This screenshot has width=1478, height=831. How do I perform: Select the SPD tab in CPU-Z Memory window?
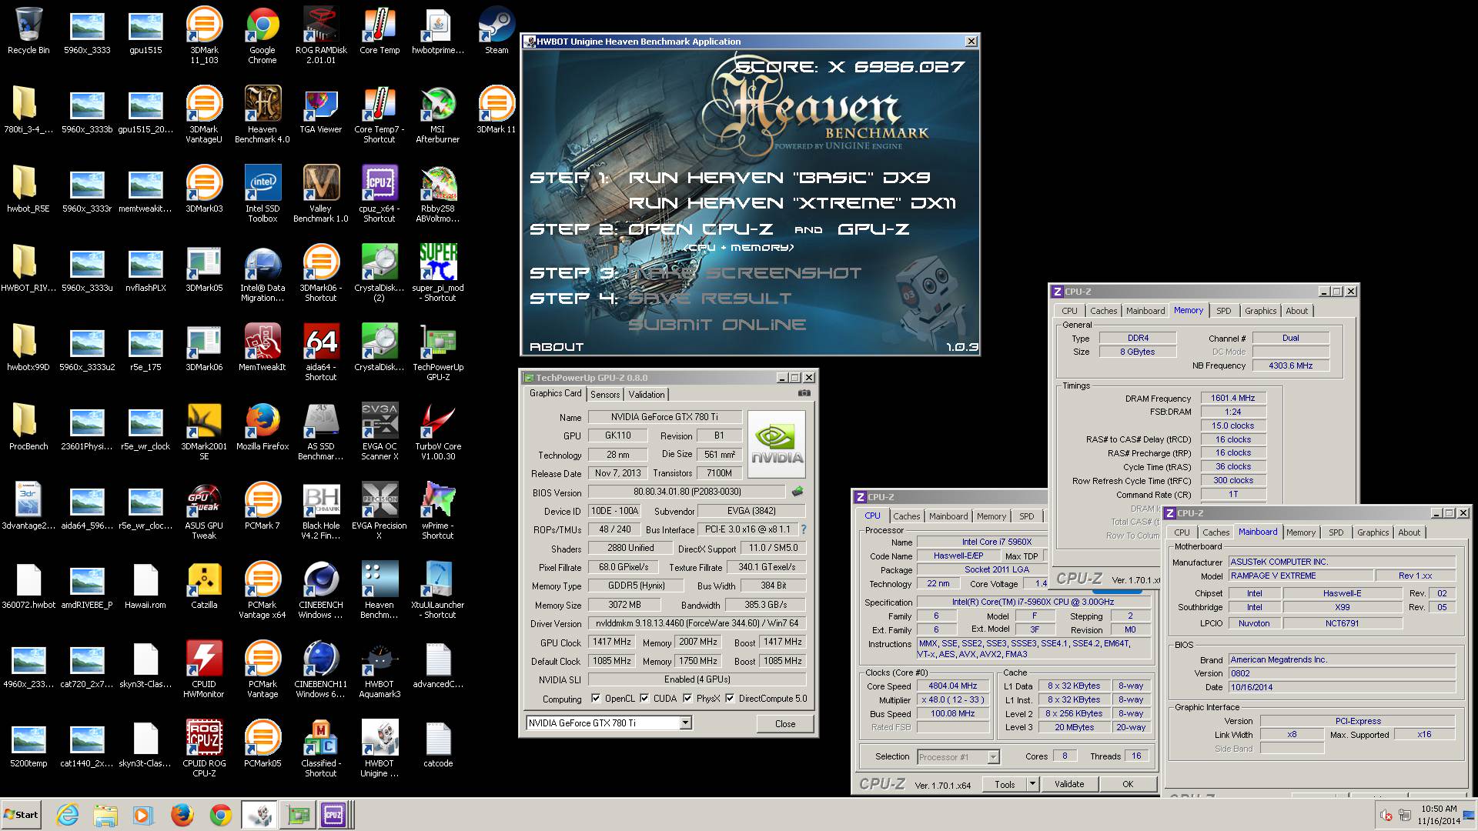coord(1224,311)
